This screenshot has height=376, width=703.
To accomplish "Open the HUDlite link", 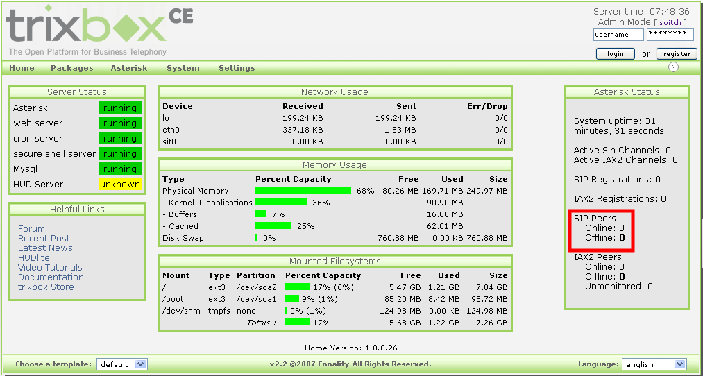I will click(x=33, y=257).
